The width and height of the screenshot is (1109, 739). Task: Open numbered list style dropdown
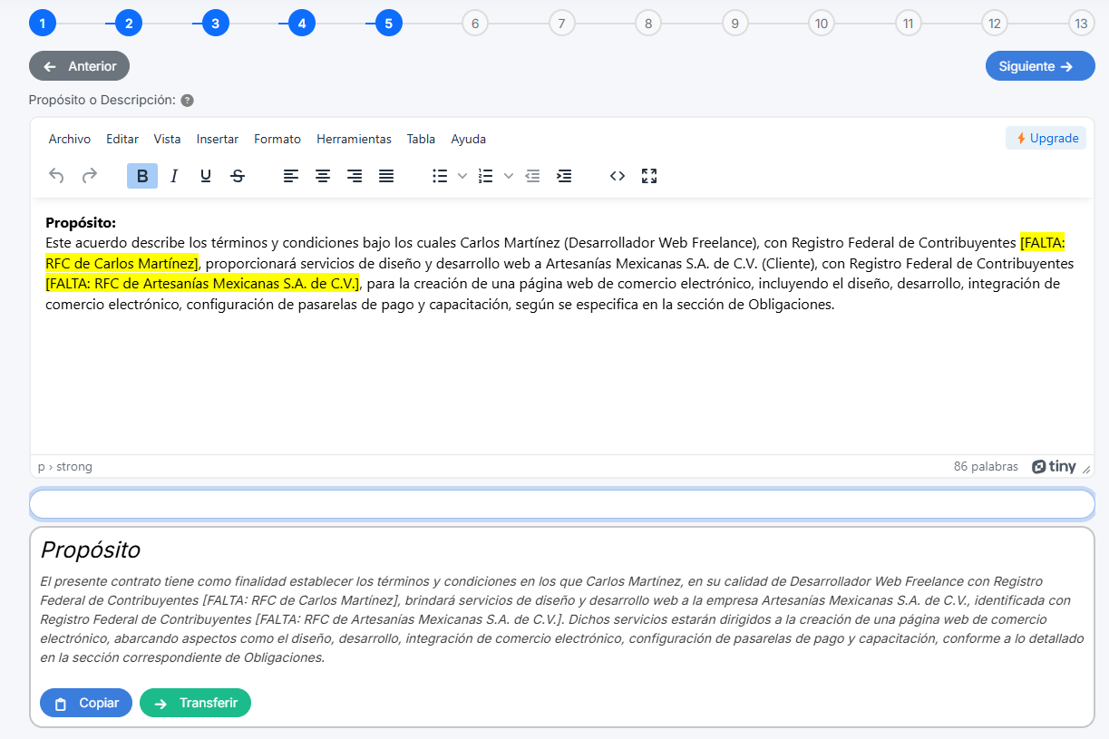click(508, 176)
